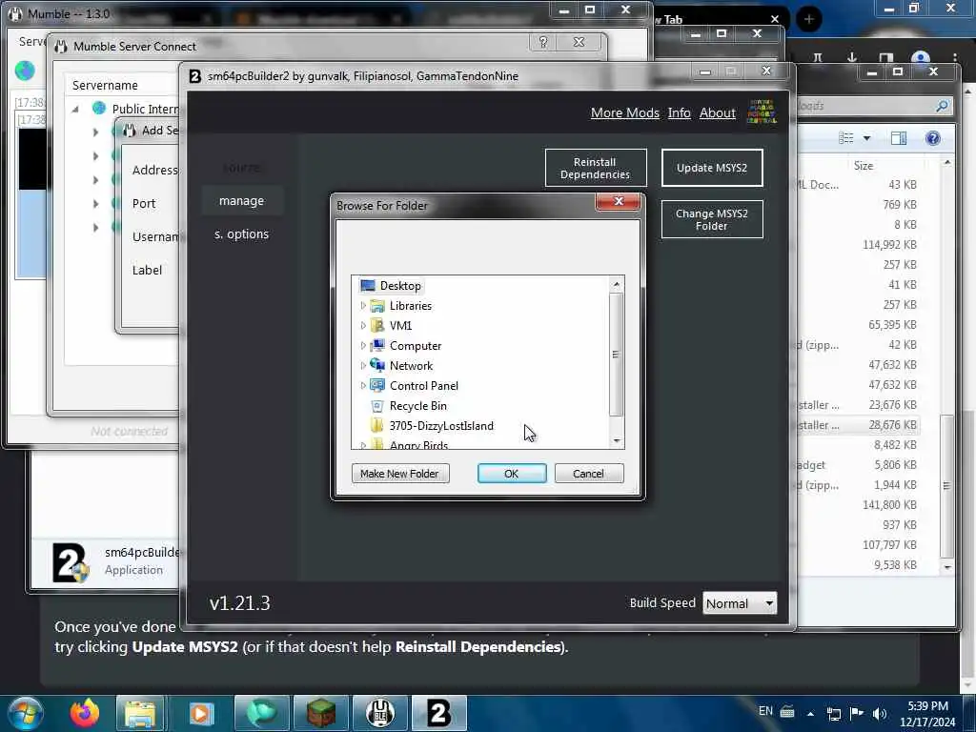Click the Update MSYS2 button
The height and width of the screenshot is (732, 976).
click(x=712, y=168)
